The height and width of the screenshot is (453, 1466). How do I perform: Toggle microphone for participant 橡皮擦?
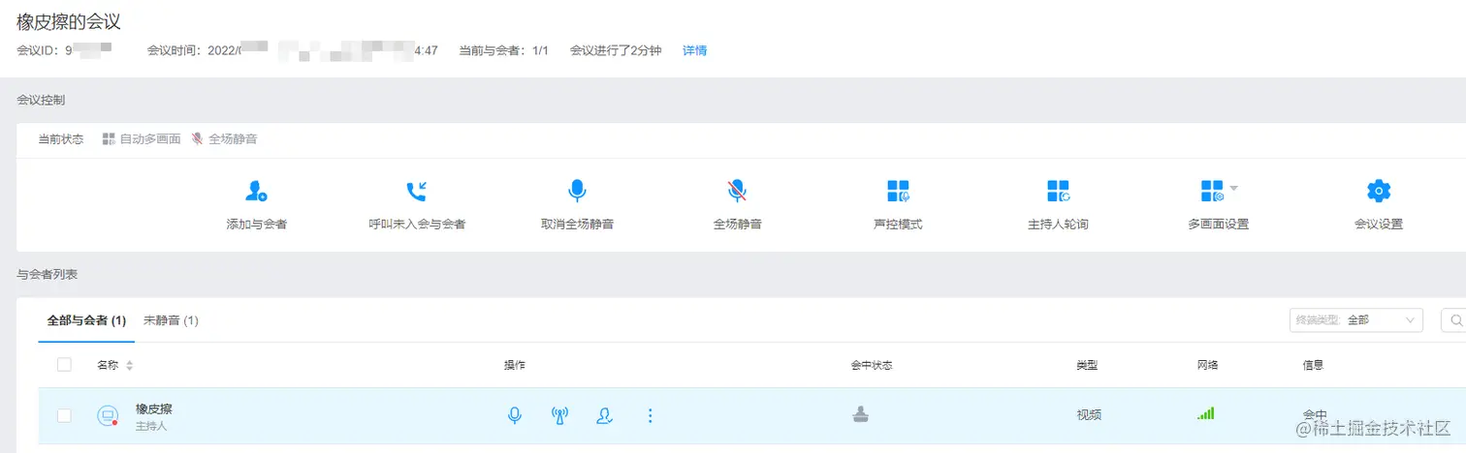[515, 415]
